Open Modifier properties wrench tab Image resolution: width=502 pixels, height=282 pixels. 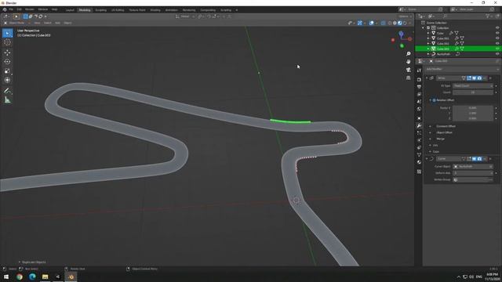pos(419,125)
